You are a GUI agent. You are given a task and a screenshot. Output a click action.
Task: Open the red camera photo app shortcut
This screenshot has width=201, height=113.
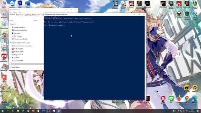coord(4,57)
